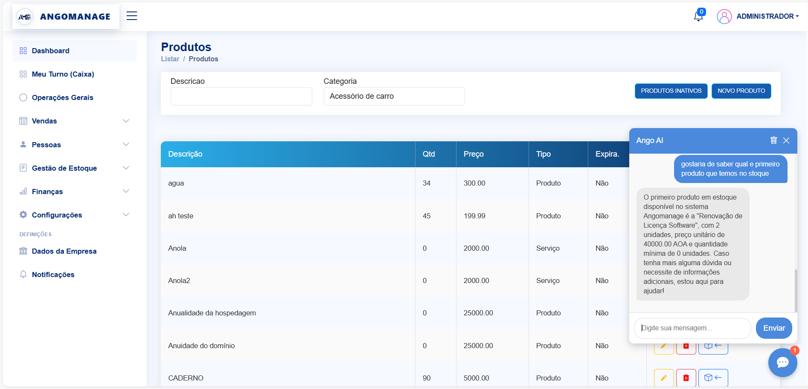The height and width of the screenshot is (389, 808).
Task: Click the AngoManage logo
Action: point(66,17)
